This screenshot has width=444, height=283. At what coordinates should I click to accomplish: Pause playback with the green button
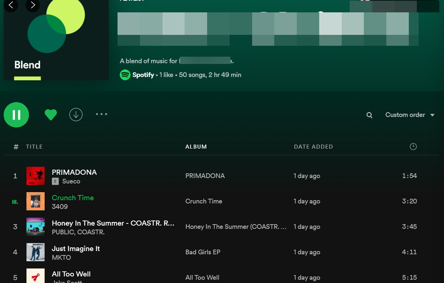pyautogui.click(x=16, y=115)
